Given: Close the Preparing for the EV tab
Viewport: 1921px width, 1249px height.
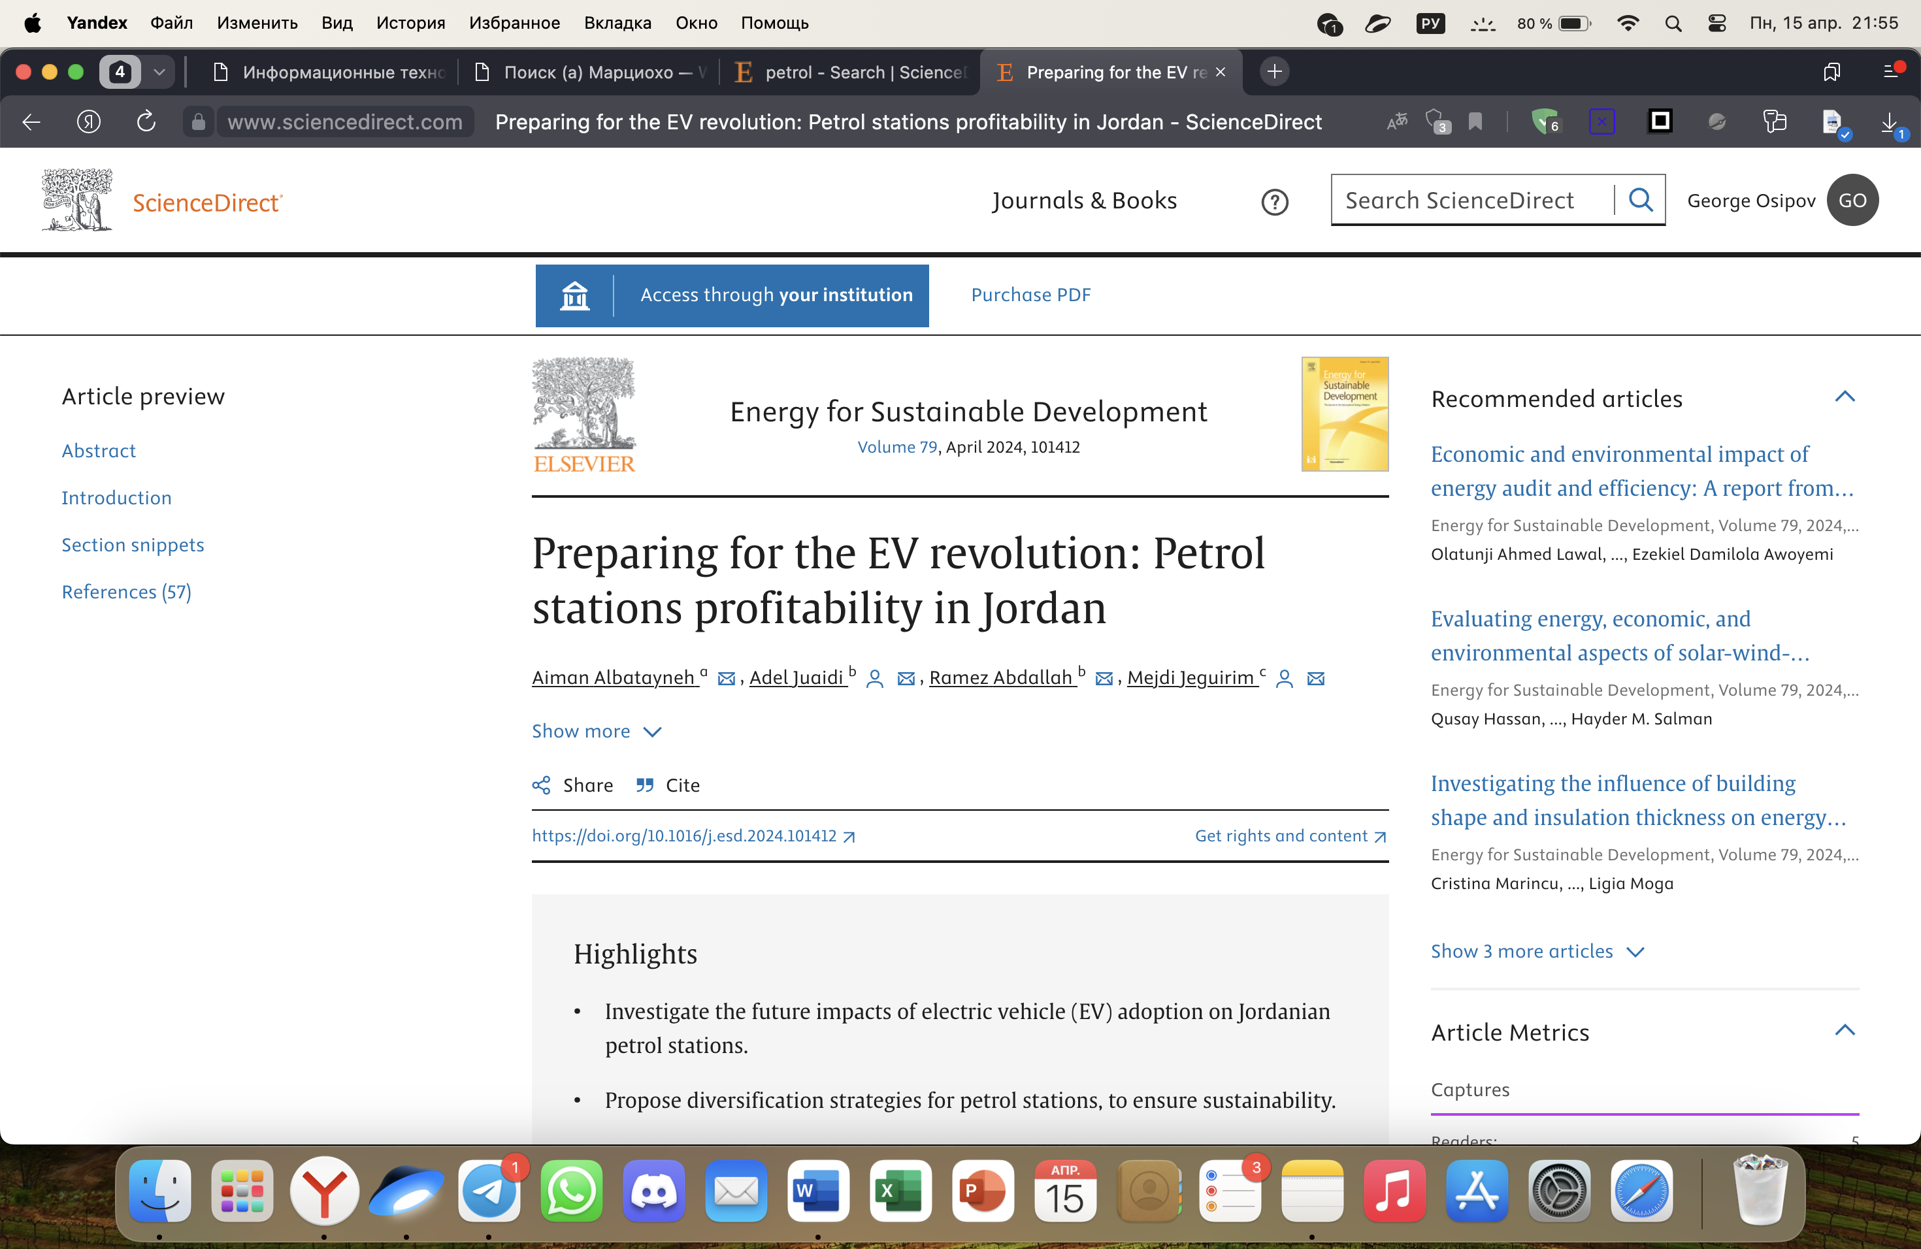Looking at the screenshot, I should click(1221, 72).
